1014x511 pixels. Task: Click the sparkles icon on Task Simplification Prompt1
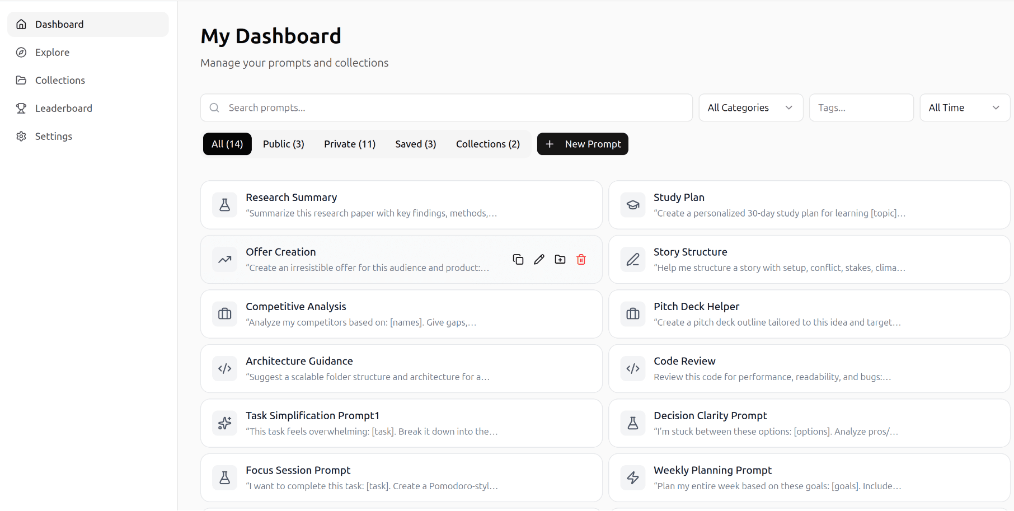(x=224, y=423)
